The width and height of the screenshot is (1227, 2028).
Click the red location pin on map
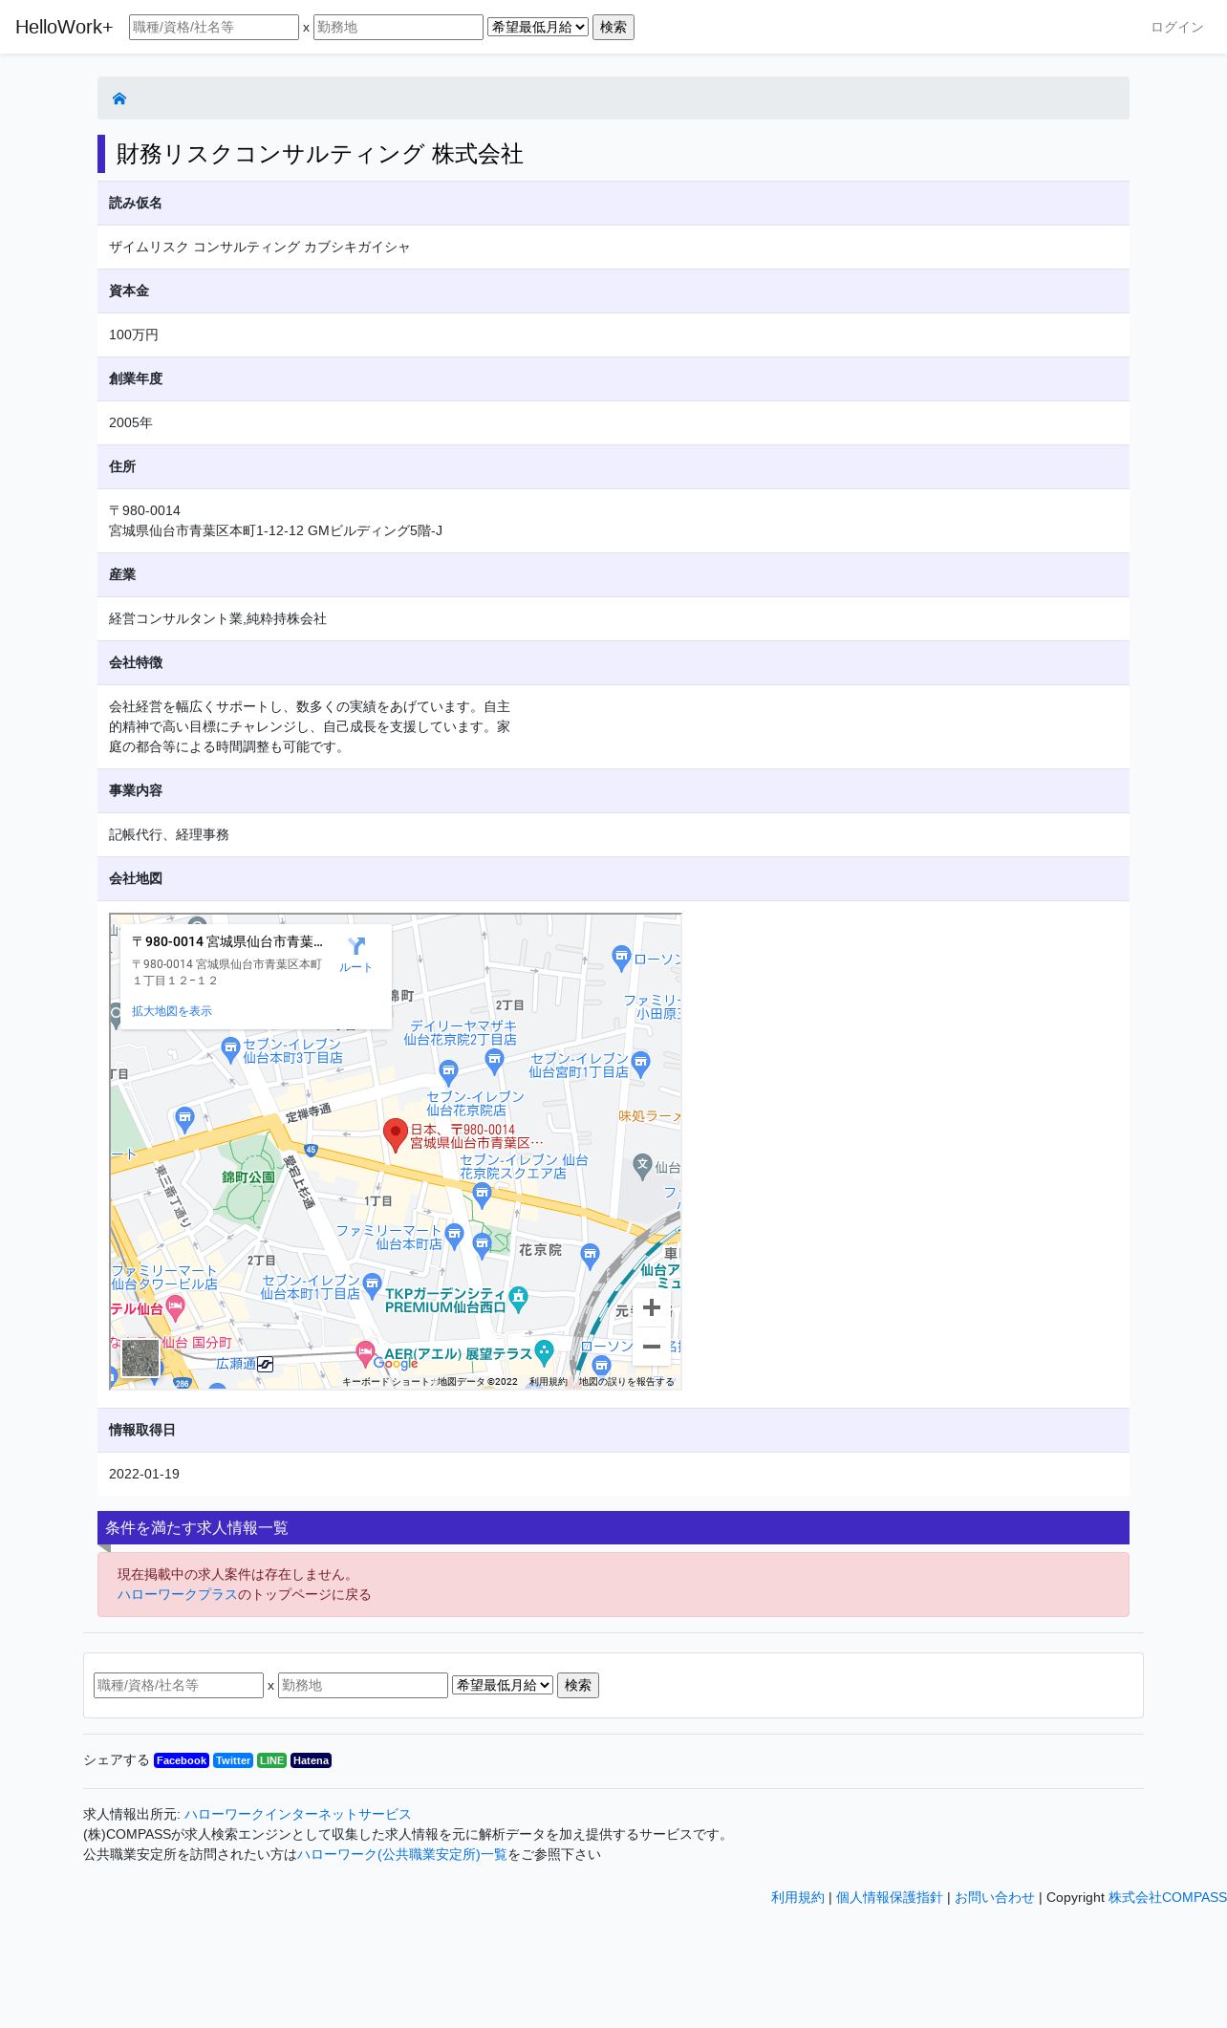(396, 1135)
